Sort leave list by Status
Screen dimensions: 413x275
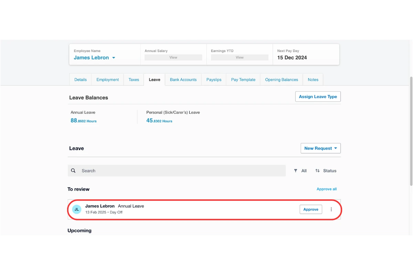tap(326, 170)
